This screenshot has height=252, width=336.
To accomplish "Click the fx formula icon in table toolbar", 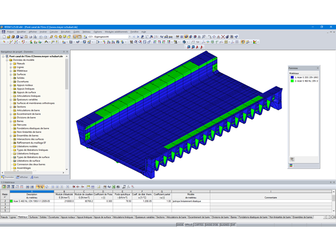I will [x=128, y=187].
